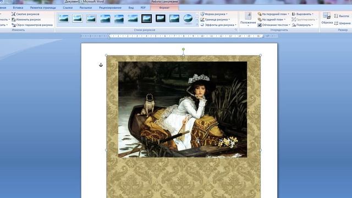Select the painting of the woman in a boat
The height and width of the screenshot is (198, 352).
click(x=183, y=109)
